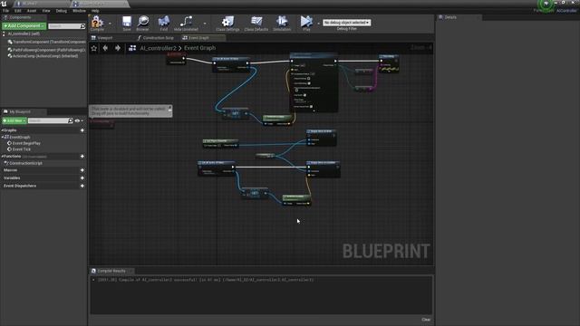Image resolution: width=580 pixels, height=326 pixels.
Task: Open Class Settings from the toolbar
Action: point(227,23)
